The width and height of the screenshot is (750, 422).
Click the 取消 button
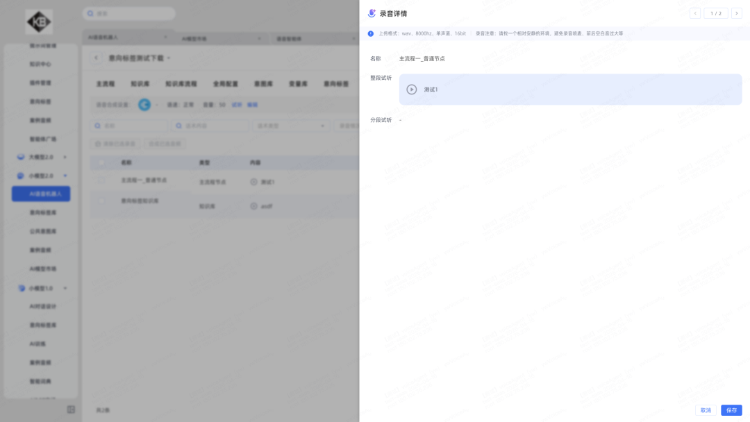(706, 410)
